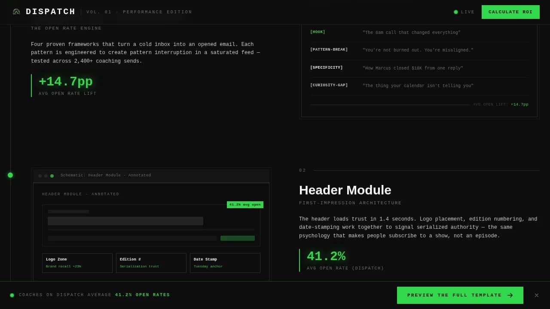This screenshot has height=309, width=550.
Task: Click the AVG OPEN RATE (DISPATCH) caption
Action: 345,268
